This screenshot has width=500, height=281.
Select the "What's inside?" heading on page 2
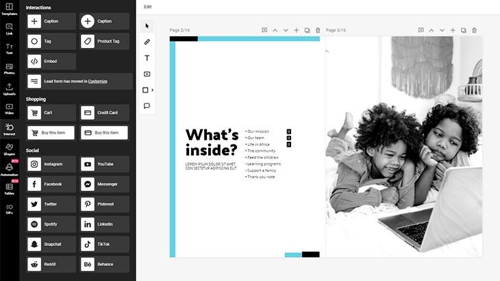tap(212, 142)
